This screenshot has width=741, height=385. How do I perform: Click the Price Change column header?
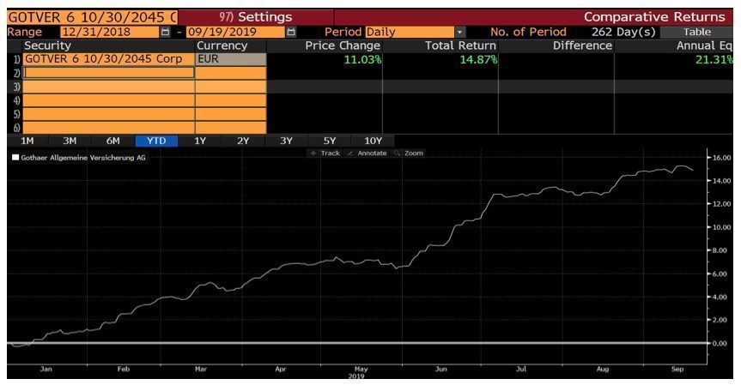click(343, 45)
